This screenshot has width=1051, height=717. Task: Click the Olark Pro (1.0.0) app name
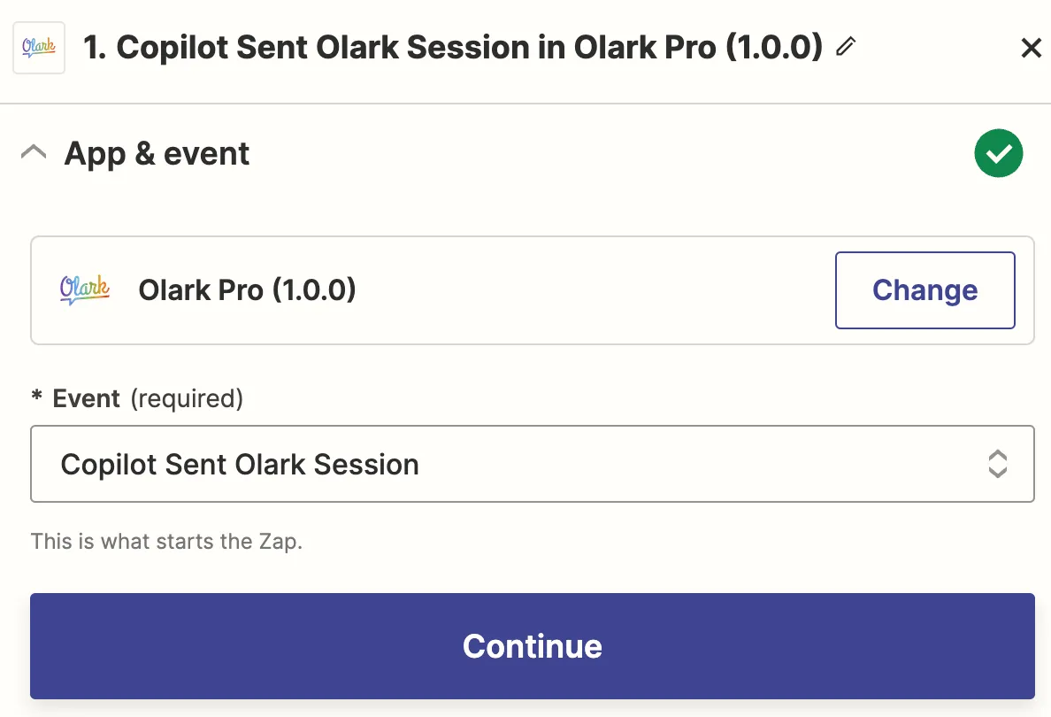click(x=248, y=290)
